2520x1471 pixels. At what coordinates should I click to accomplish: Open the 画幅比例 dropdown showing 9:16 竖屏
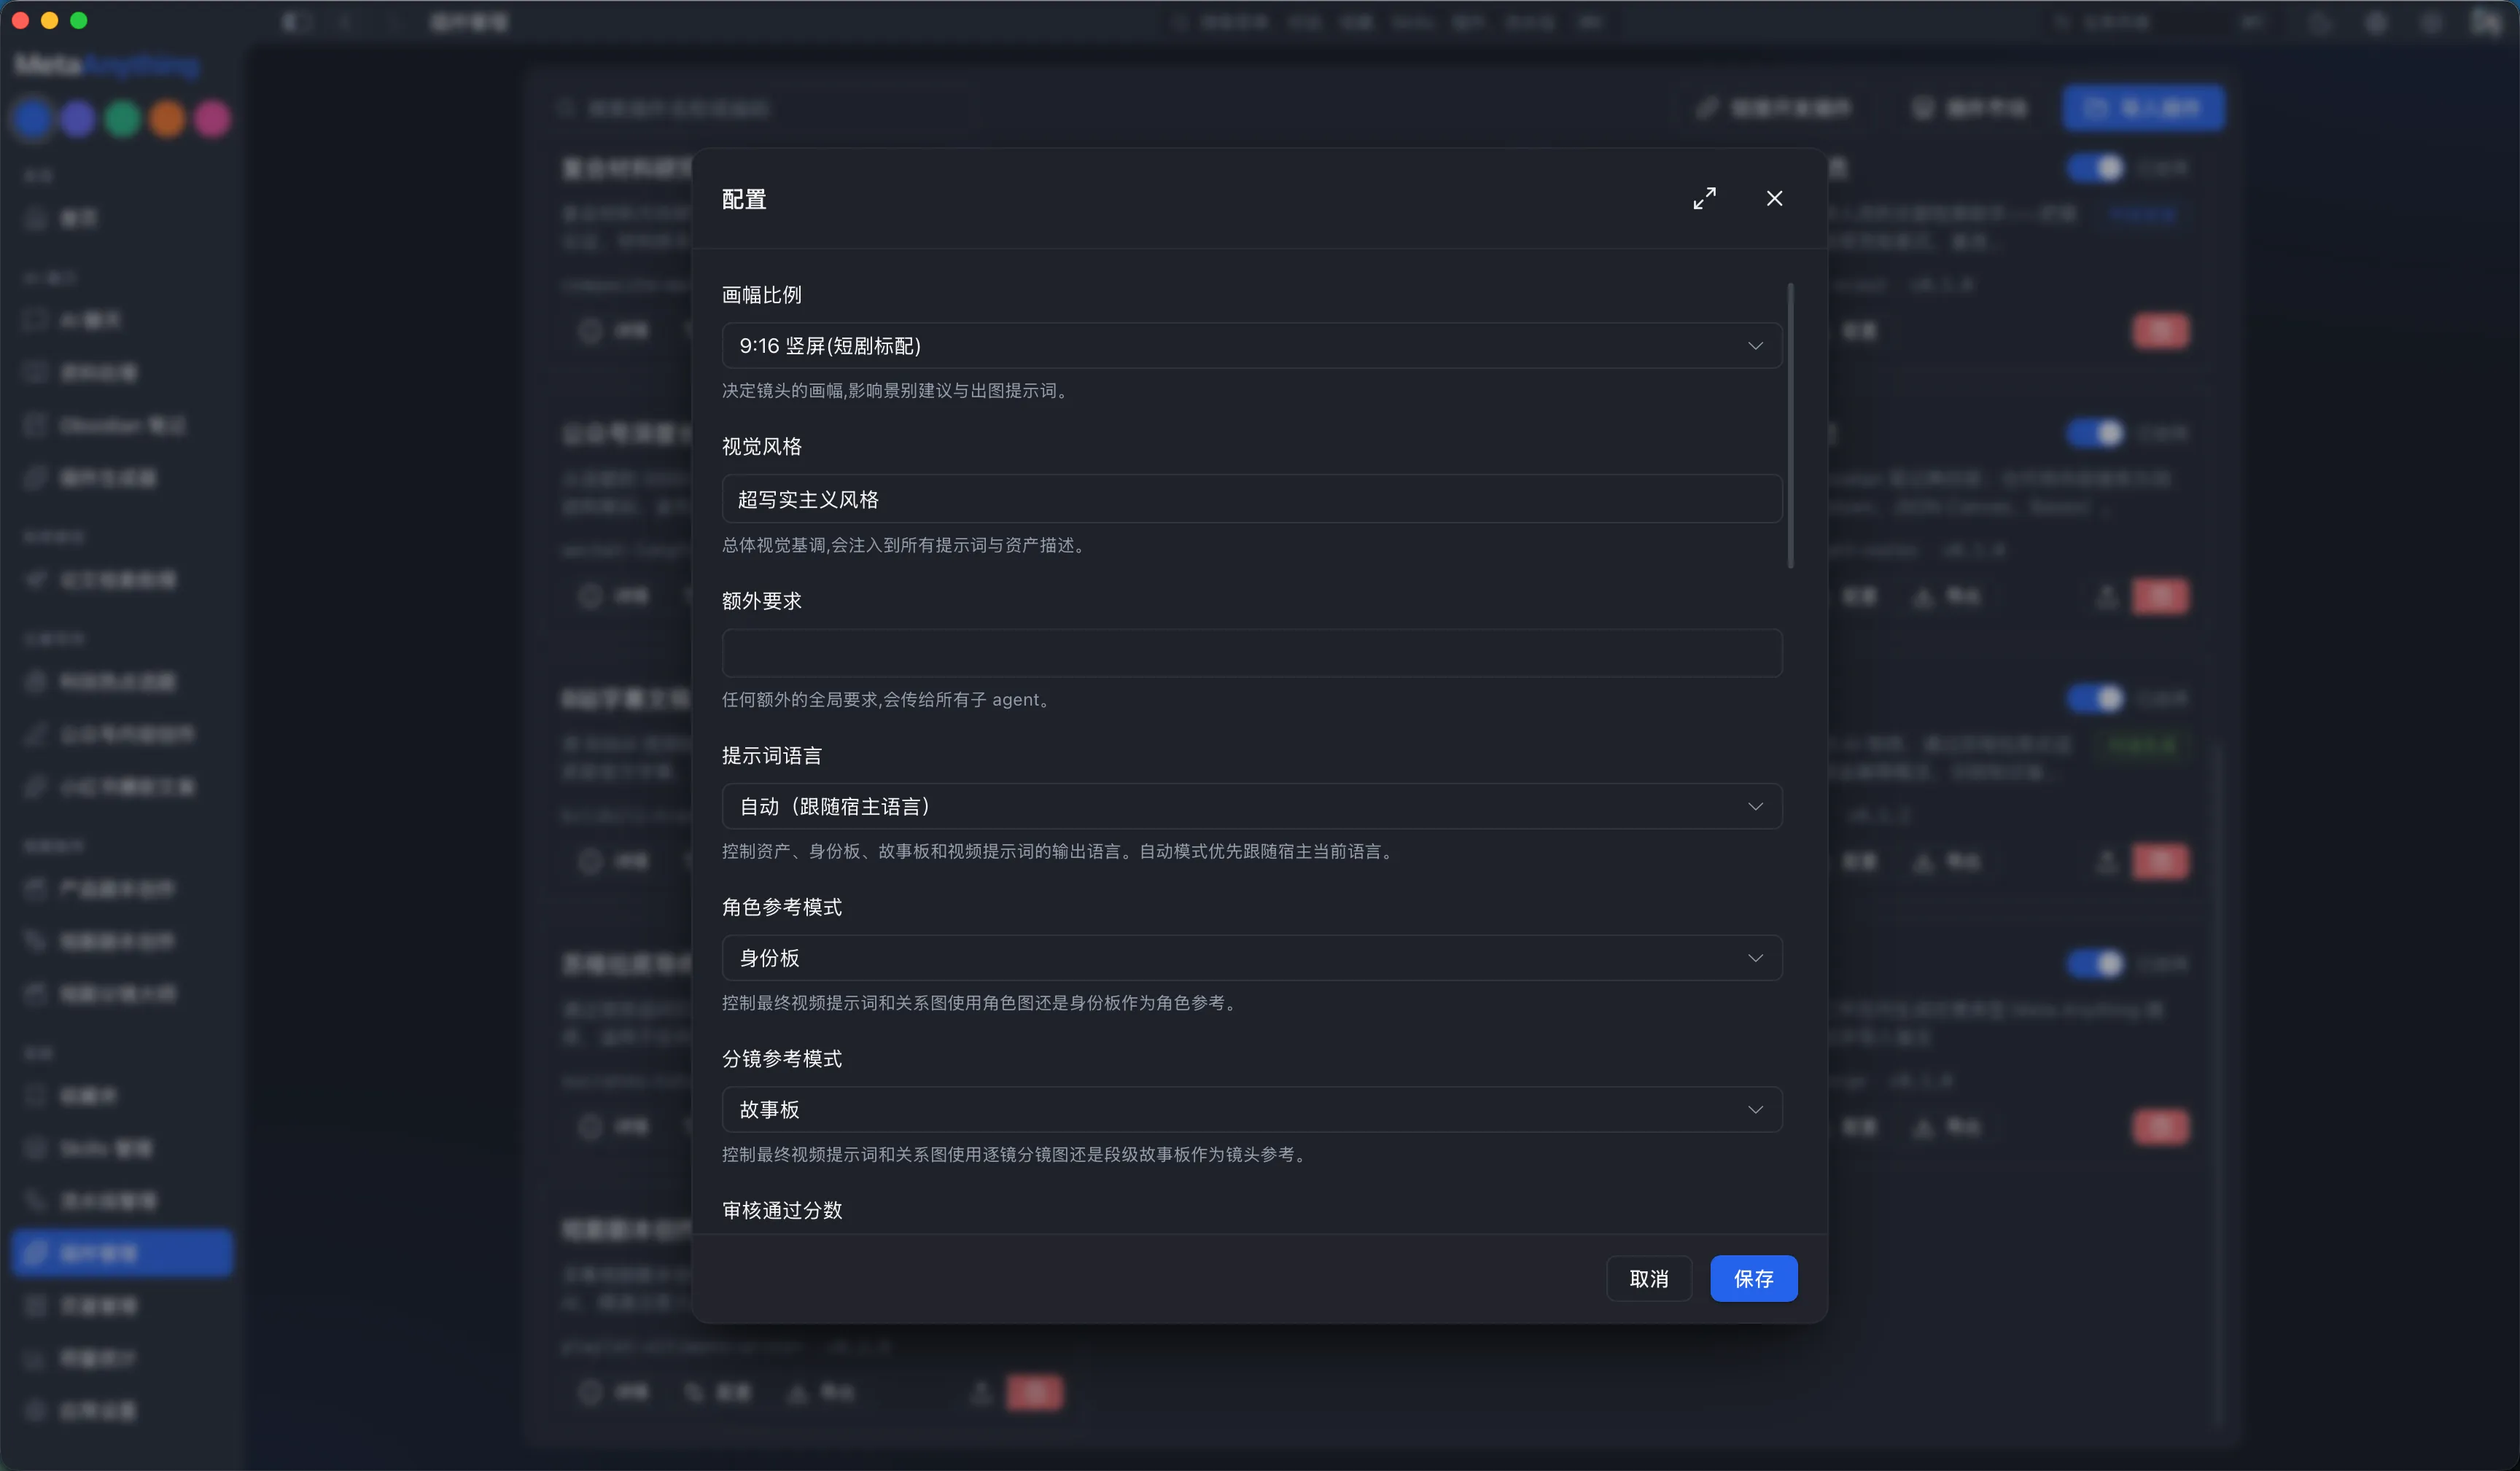tap(1251, 345)
